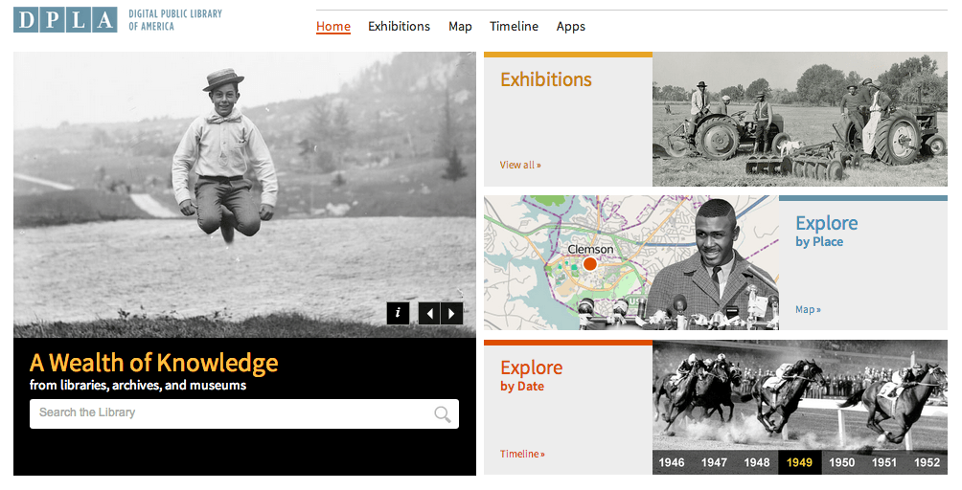Click the red Clemson map marker
This screenshot has width=962, height=490.
[x=589, y=264]
